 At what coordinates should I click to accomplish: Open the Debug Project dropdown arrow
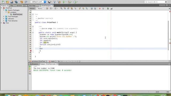click(x=72, y=2)
